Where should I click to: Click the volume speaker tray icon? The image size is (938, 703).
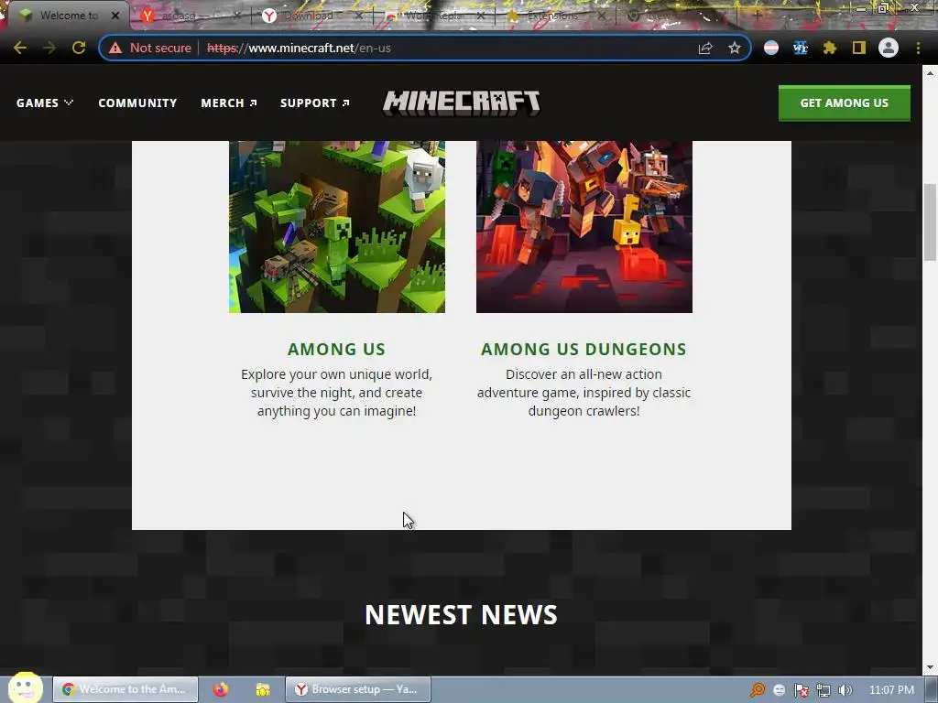pyautogui.click(x=845, y=690)
